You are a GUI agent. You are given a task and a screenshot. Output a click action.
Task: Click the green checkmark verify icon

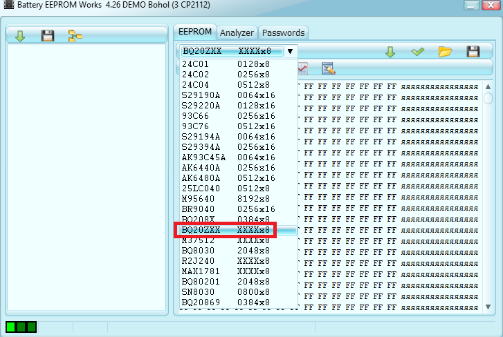[418, 52]
